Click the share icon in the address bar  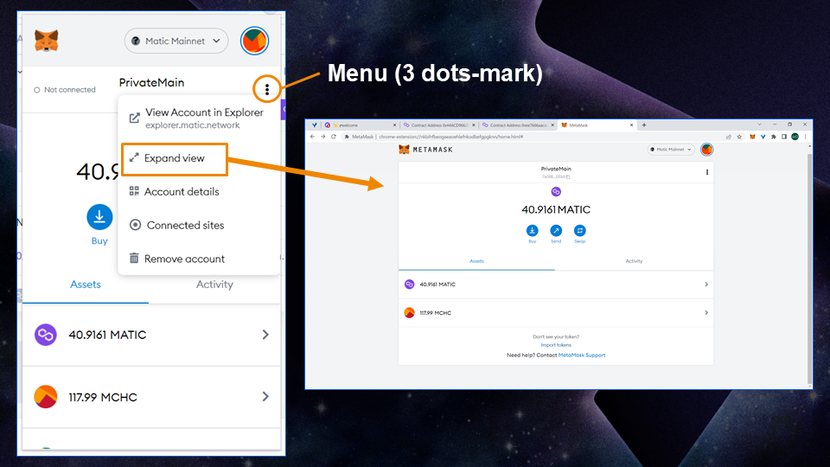729,137
